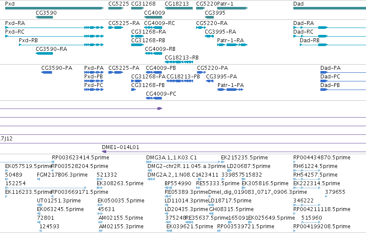Click EST RE55333.5prime

218,183
